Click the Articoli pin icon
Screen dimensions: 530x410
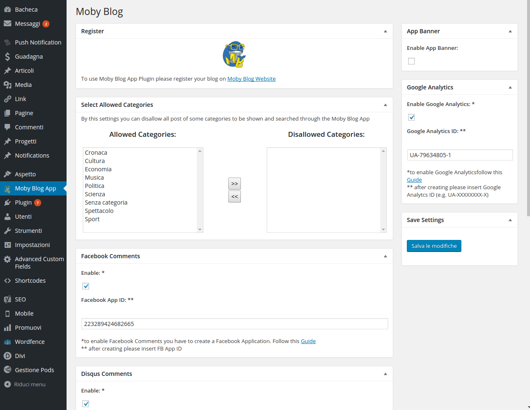pos(7,71)
